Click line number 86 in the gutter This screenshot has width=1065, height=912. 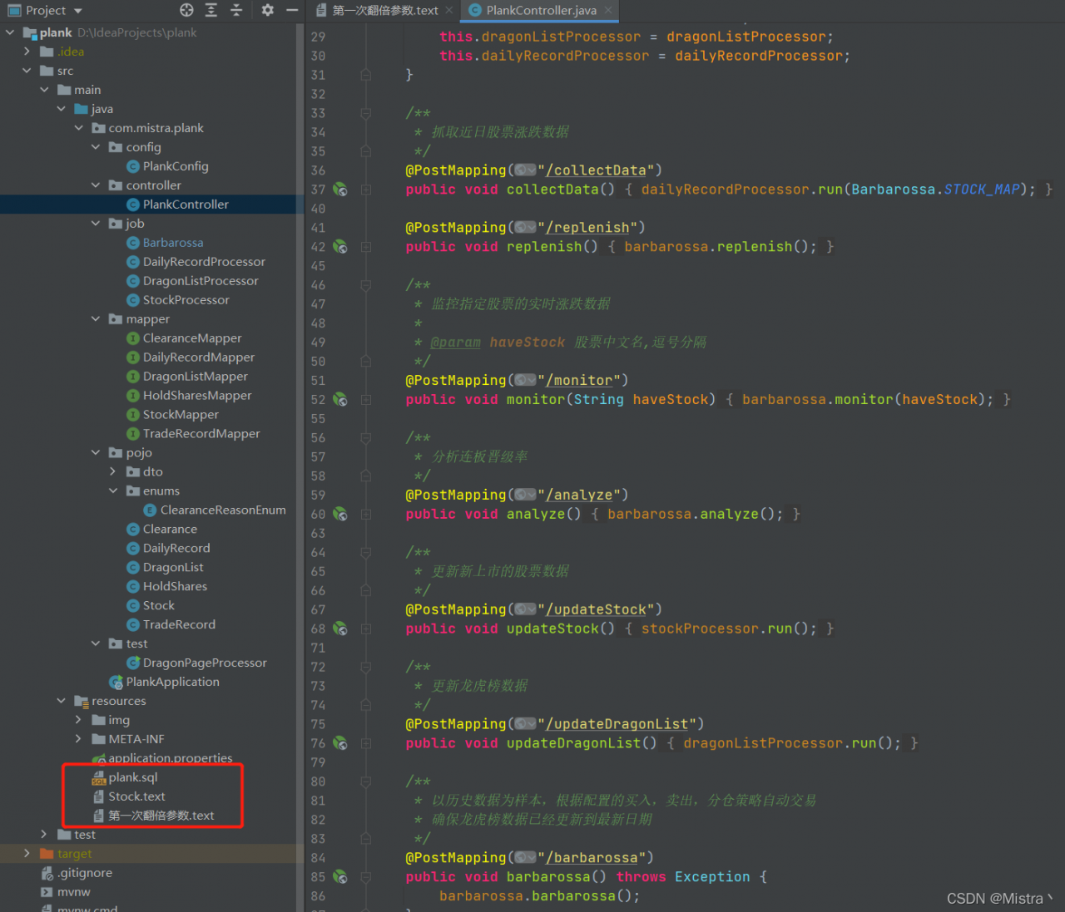(319, 896)
